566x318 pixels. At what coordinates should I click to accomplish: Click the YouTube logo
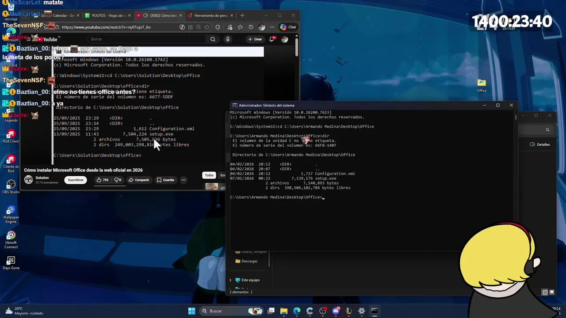47,39
